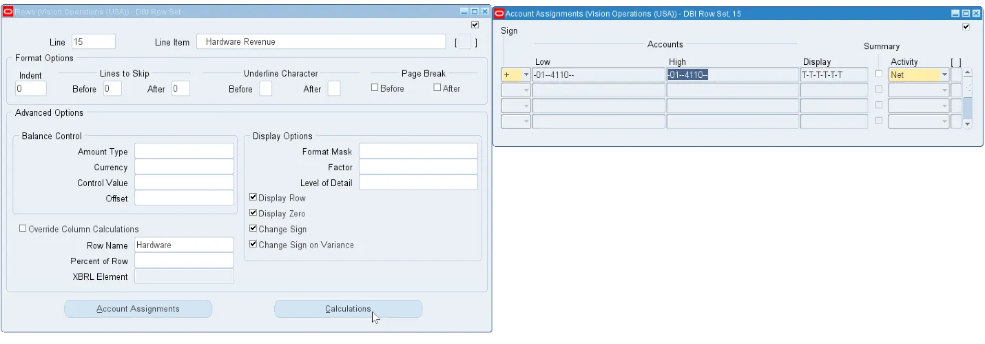
Task: Toggle the checkbox under Rows window title bar
Action: [x=475, y=26]
